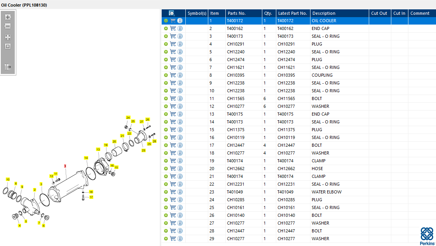Screen dimensions: 436x246
Task: Select the WATER ELBOW description cell
Action: pyautogui.click(x=326, y=192)
